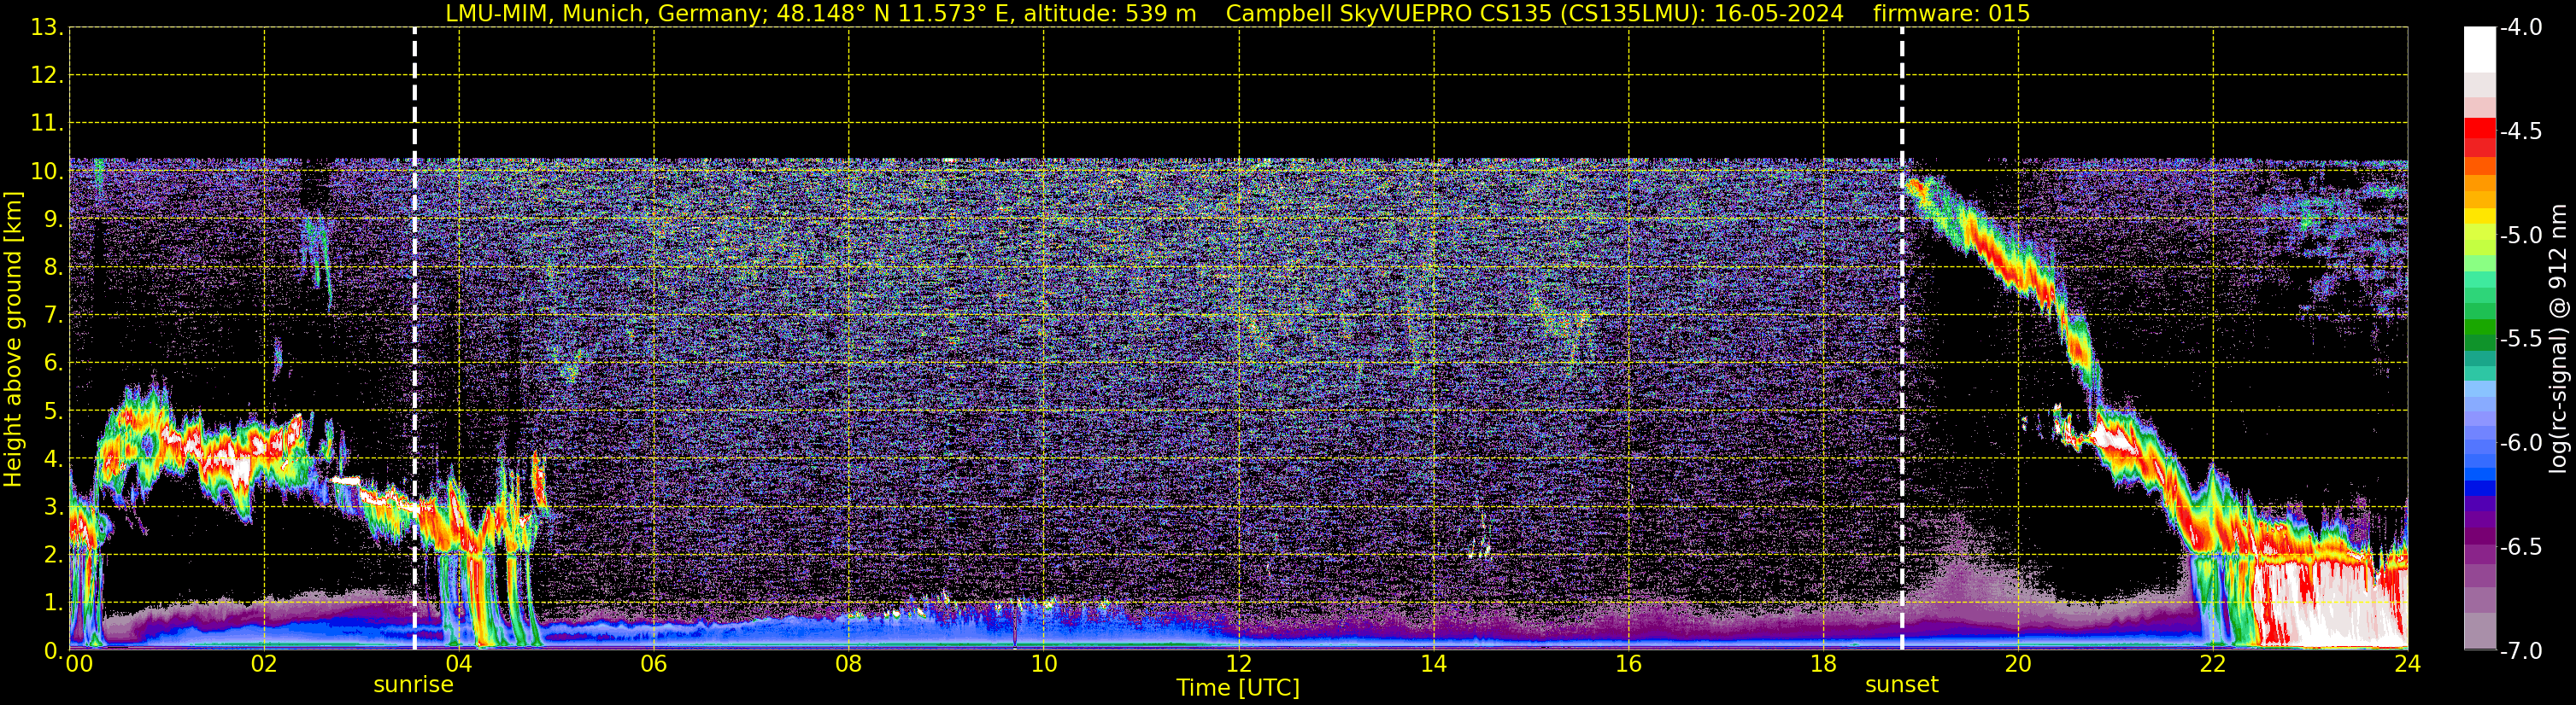Click the height axis tick '7.'

(x=53, y=316)
